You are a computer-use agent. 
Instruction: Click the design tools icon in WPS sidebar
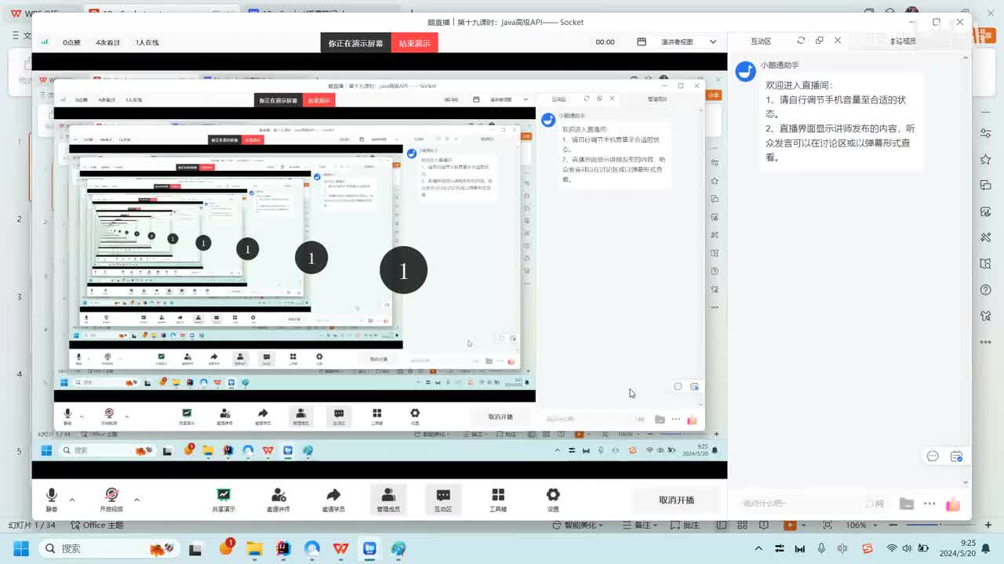[x=986, y=237]
